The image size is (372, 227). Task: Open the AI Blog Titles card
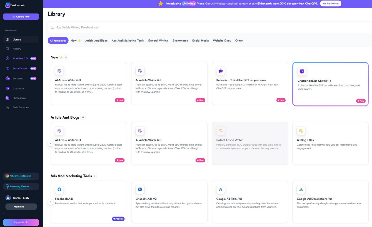pyautogui.click(x=331, y=143)
